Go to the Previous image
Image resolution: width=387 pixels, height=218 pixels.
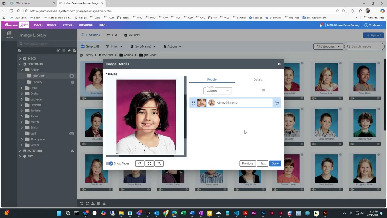[248, 163]
